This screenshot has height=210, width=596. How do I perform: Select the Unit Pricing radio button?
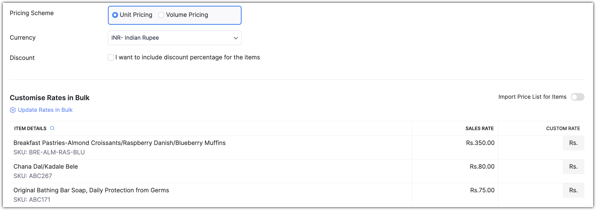pos(115,15)
